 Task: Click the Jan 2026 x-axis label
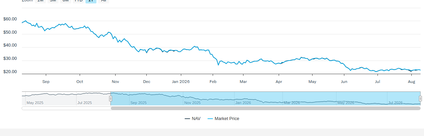pyautogui.click(x=181, y=82)
